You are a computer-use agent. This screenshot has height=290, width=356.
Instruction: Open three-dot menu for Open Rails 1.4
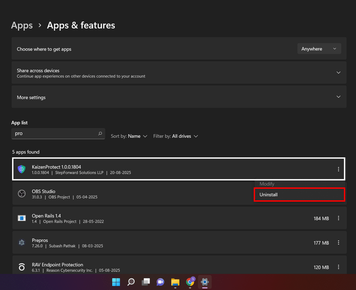pyautogui.click(x=338, y=218)
